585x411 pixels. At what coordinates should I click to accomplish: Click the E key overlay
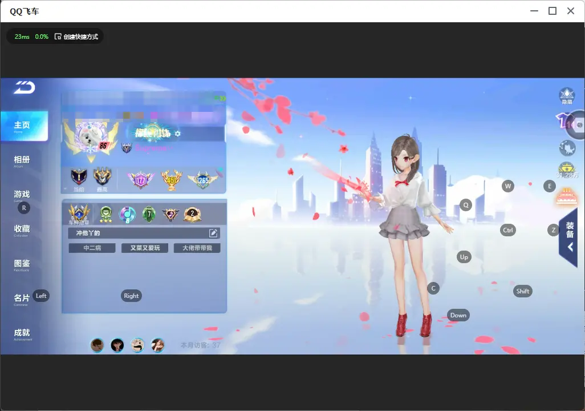click(550, 186)
